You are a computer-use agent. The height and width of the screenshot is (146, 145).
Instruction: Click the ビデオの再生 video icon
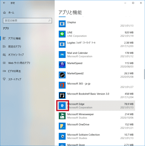click(x=4, y=71)
